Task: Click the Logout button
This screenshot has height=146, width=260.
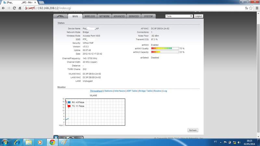Action: pos(199,16)
